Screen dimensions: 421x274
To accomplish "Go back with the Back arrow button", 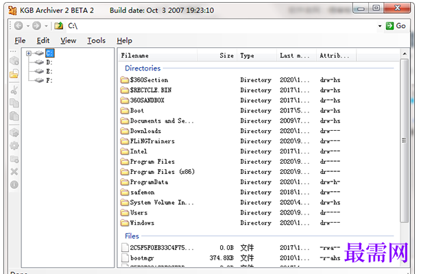I will 19,26.
